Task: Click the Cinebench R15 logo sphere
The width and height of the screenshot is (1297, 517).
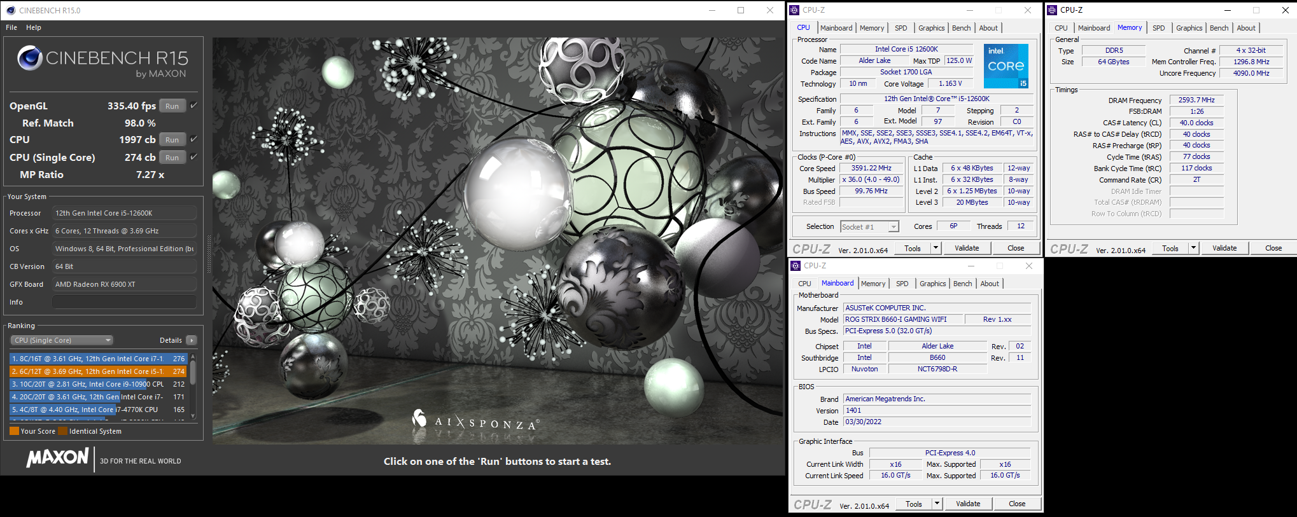Action: point(30,58)
